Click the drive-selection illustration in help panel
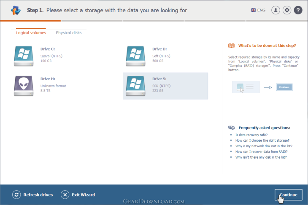This screenshot has width=308, height=205. point(246,87)
